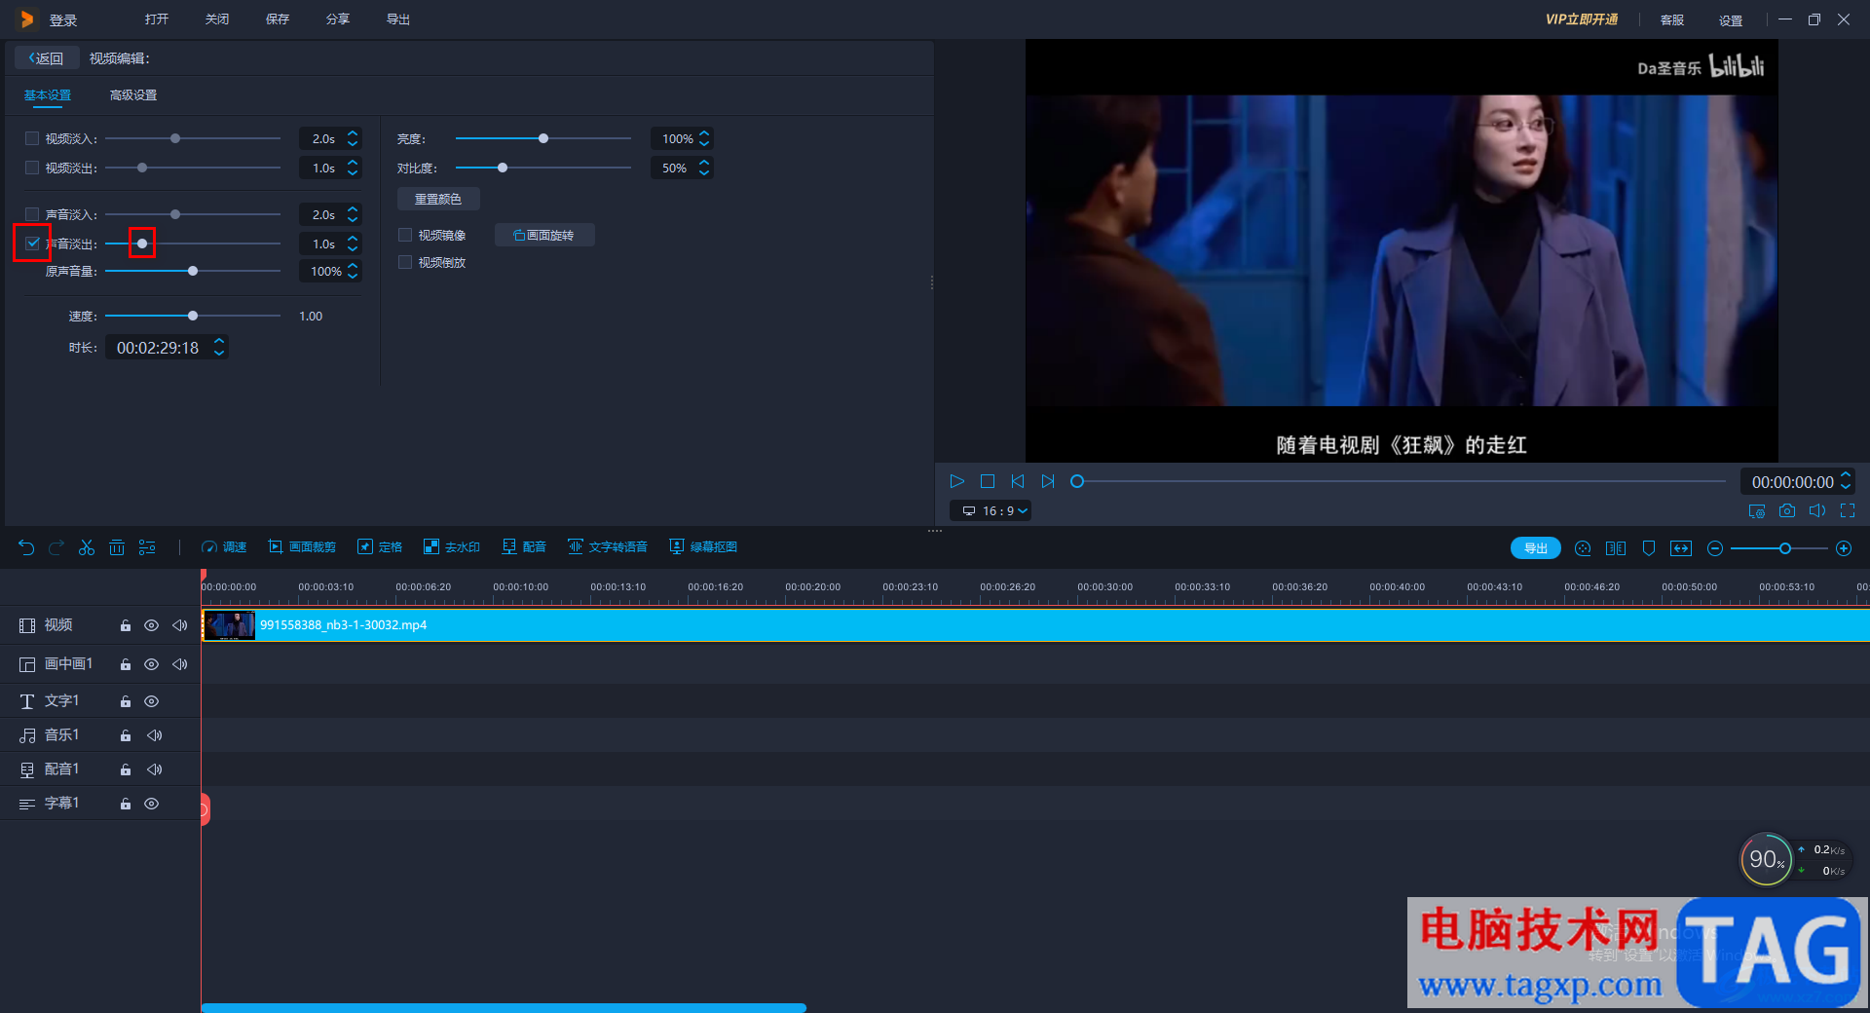
Task: Hide the 画中画1 track with eye icon
Action: [151, 664]
